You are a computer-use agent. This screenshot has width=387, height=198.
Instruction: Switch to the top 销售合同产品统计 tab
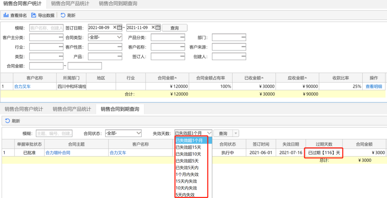(x=70, y=4)
